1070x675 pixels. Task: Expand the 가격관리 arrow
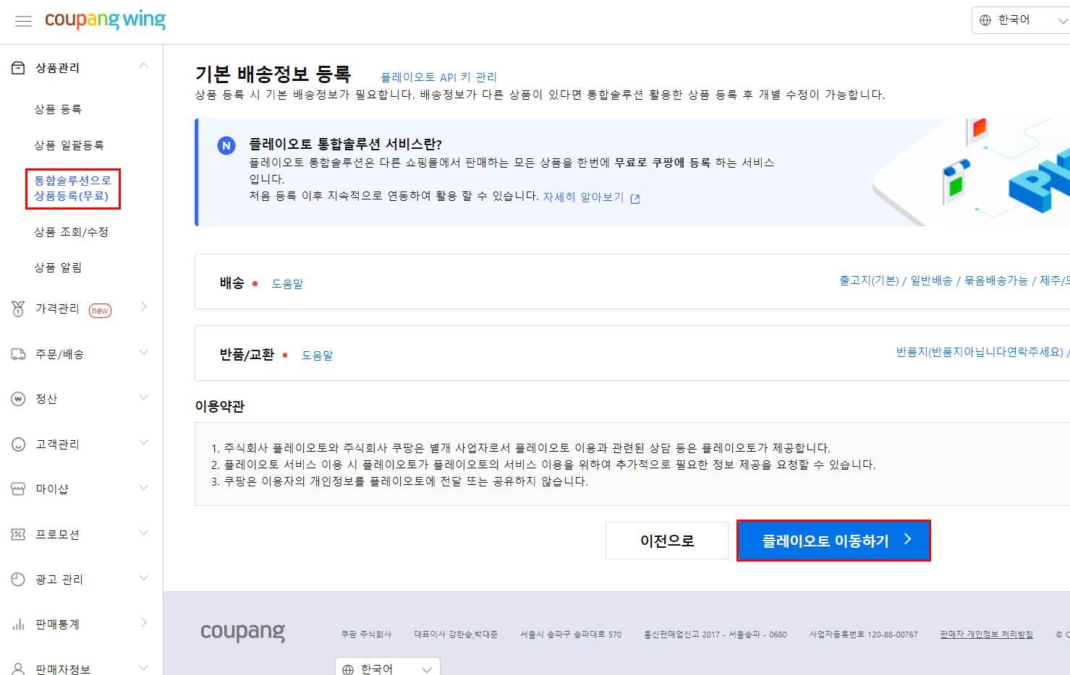point(143,306)
